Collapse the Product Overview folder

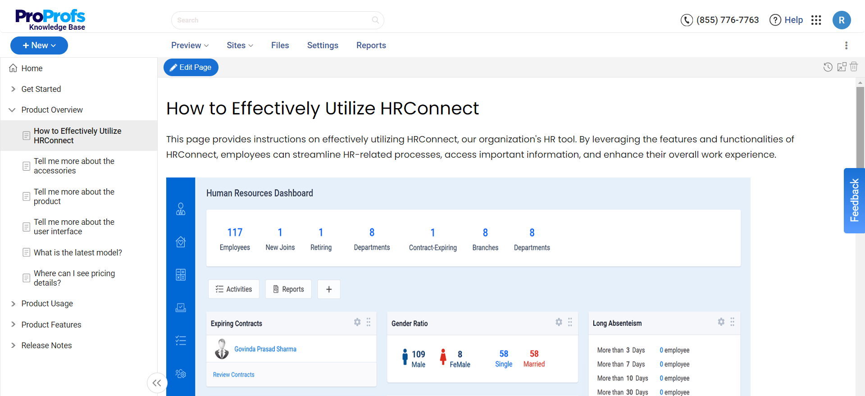(12, 110)
